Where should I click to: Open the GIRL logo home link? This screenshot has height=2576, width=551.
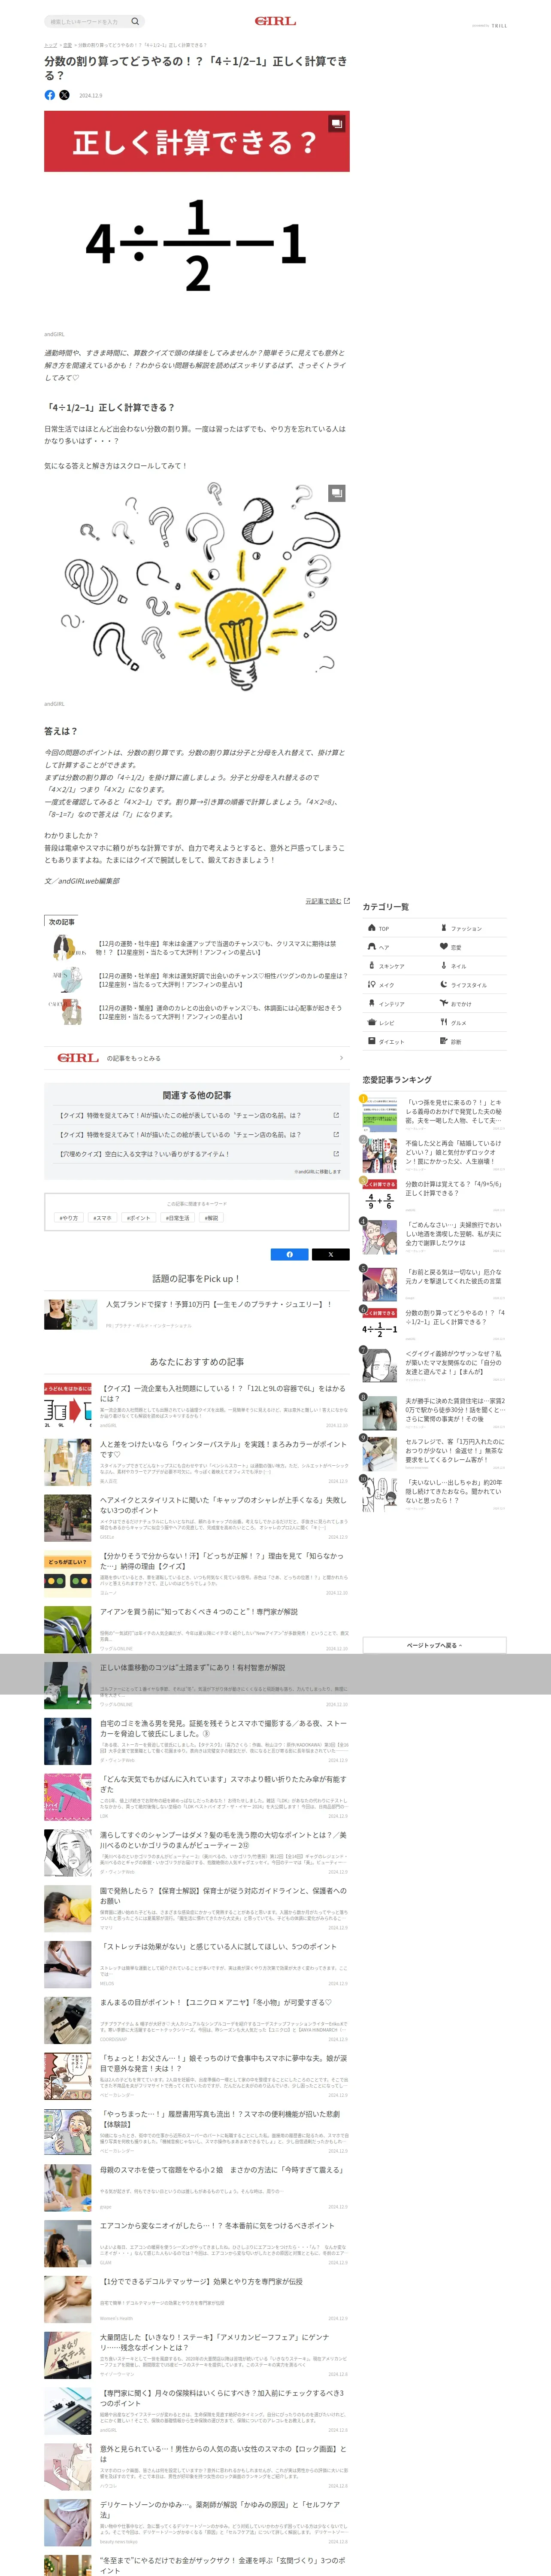point(275,21)
